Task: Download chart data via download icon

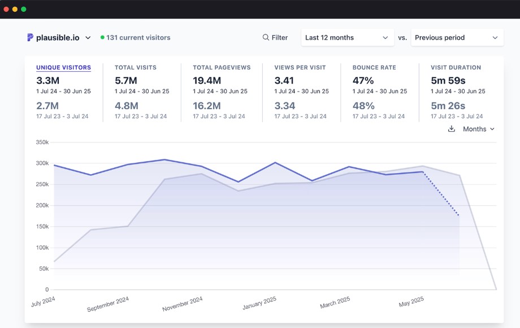Action: [x=451, y=129]
